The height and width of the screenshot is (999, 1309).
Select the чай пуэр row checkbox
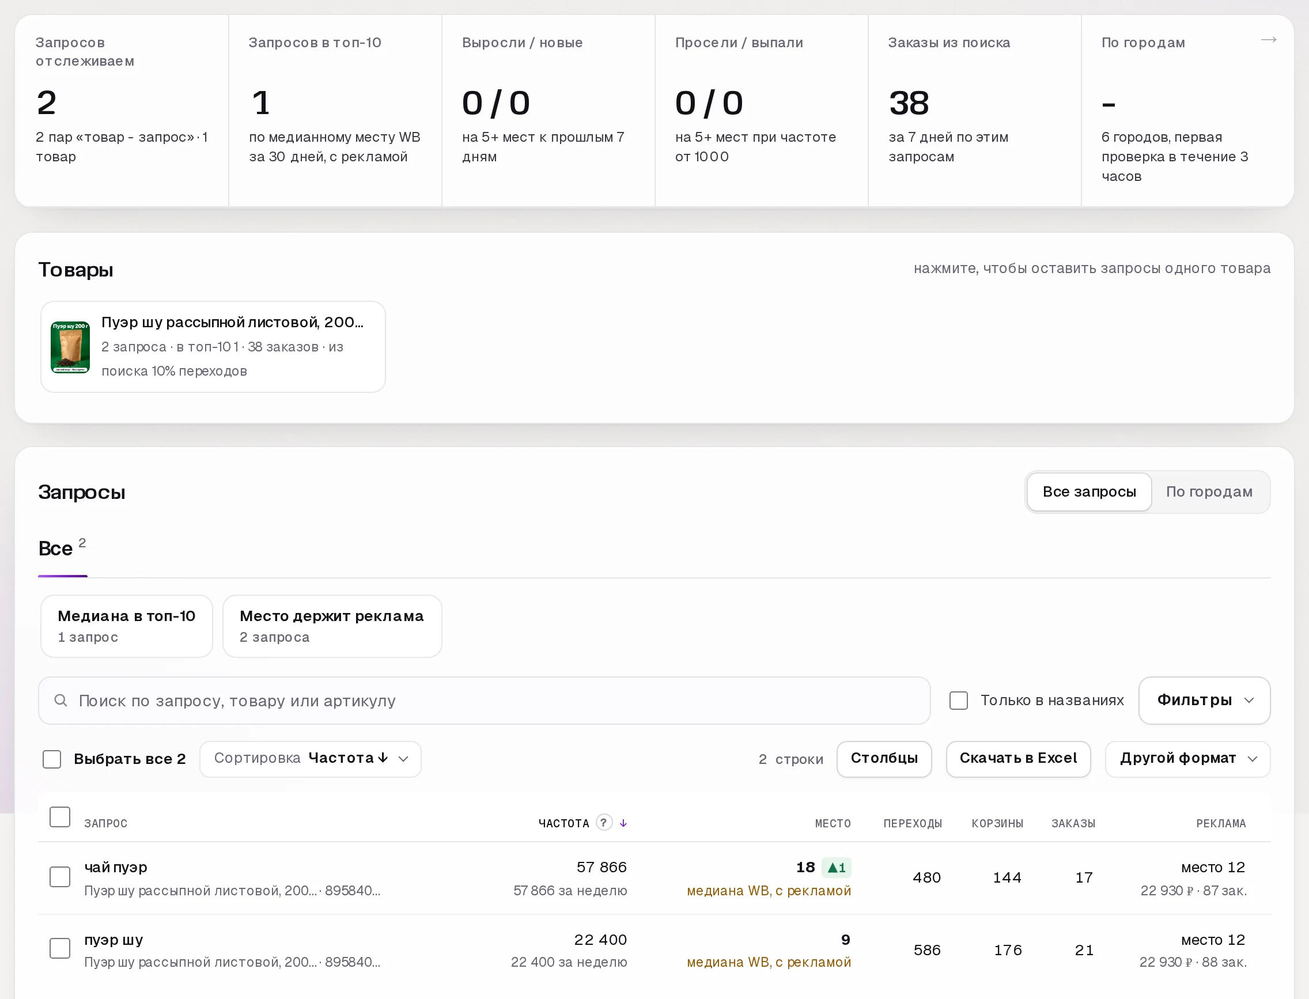[x=59, y=876]
